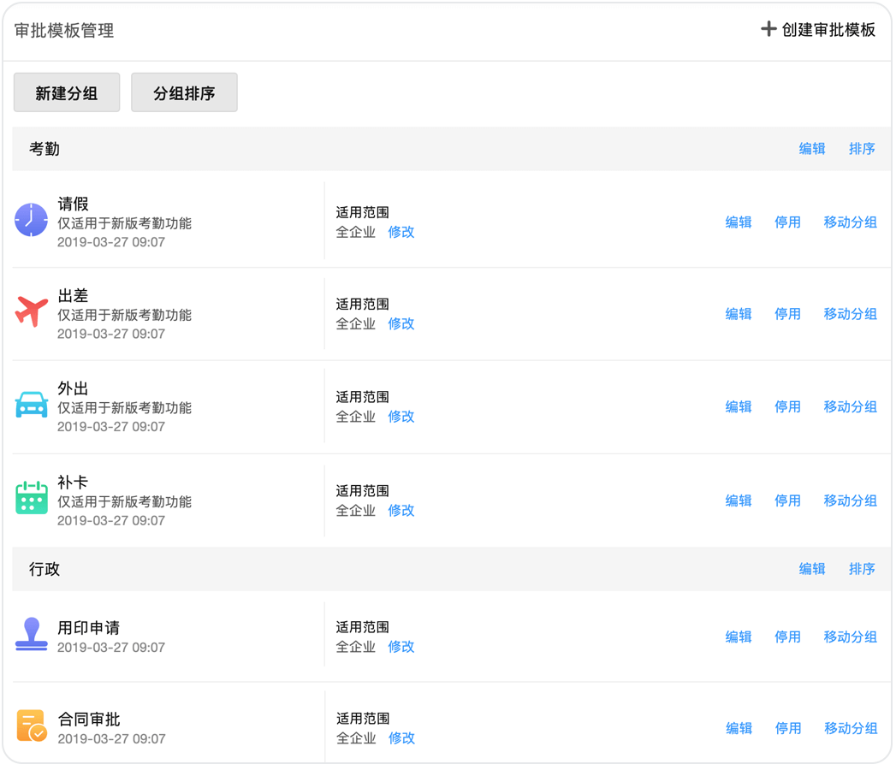Disable the 外出 template with 停用
The height and width of the screenshot is (770, 896).
[x=787, y=407]
